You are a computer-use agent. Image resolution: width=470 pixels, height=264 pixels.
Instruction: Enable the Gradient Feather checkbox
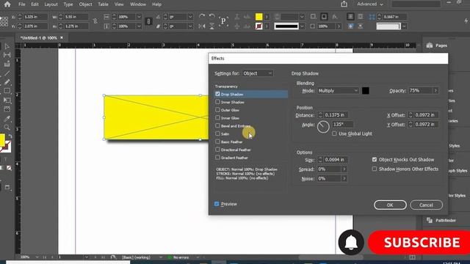point(217,158)
